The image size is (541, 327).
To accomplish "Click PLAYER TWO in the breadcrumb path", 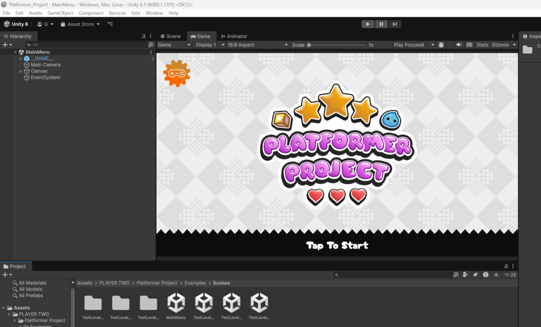I will pyautogui.click(x=115, y=283).
